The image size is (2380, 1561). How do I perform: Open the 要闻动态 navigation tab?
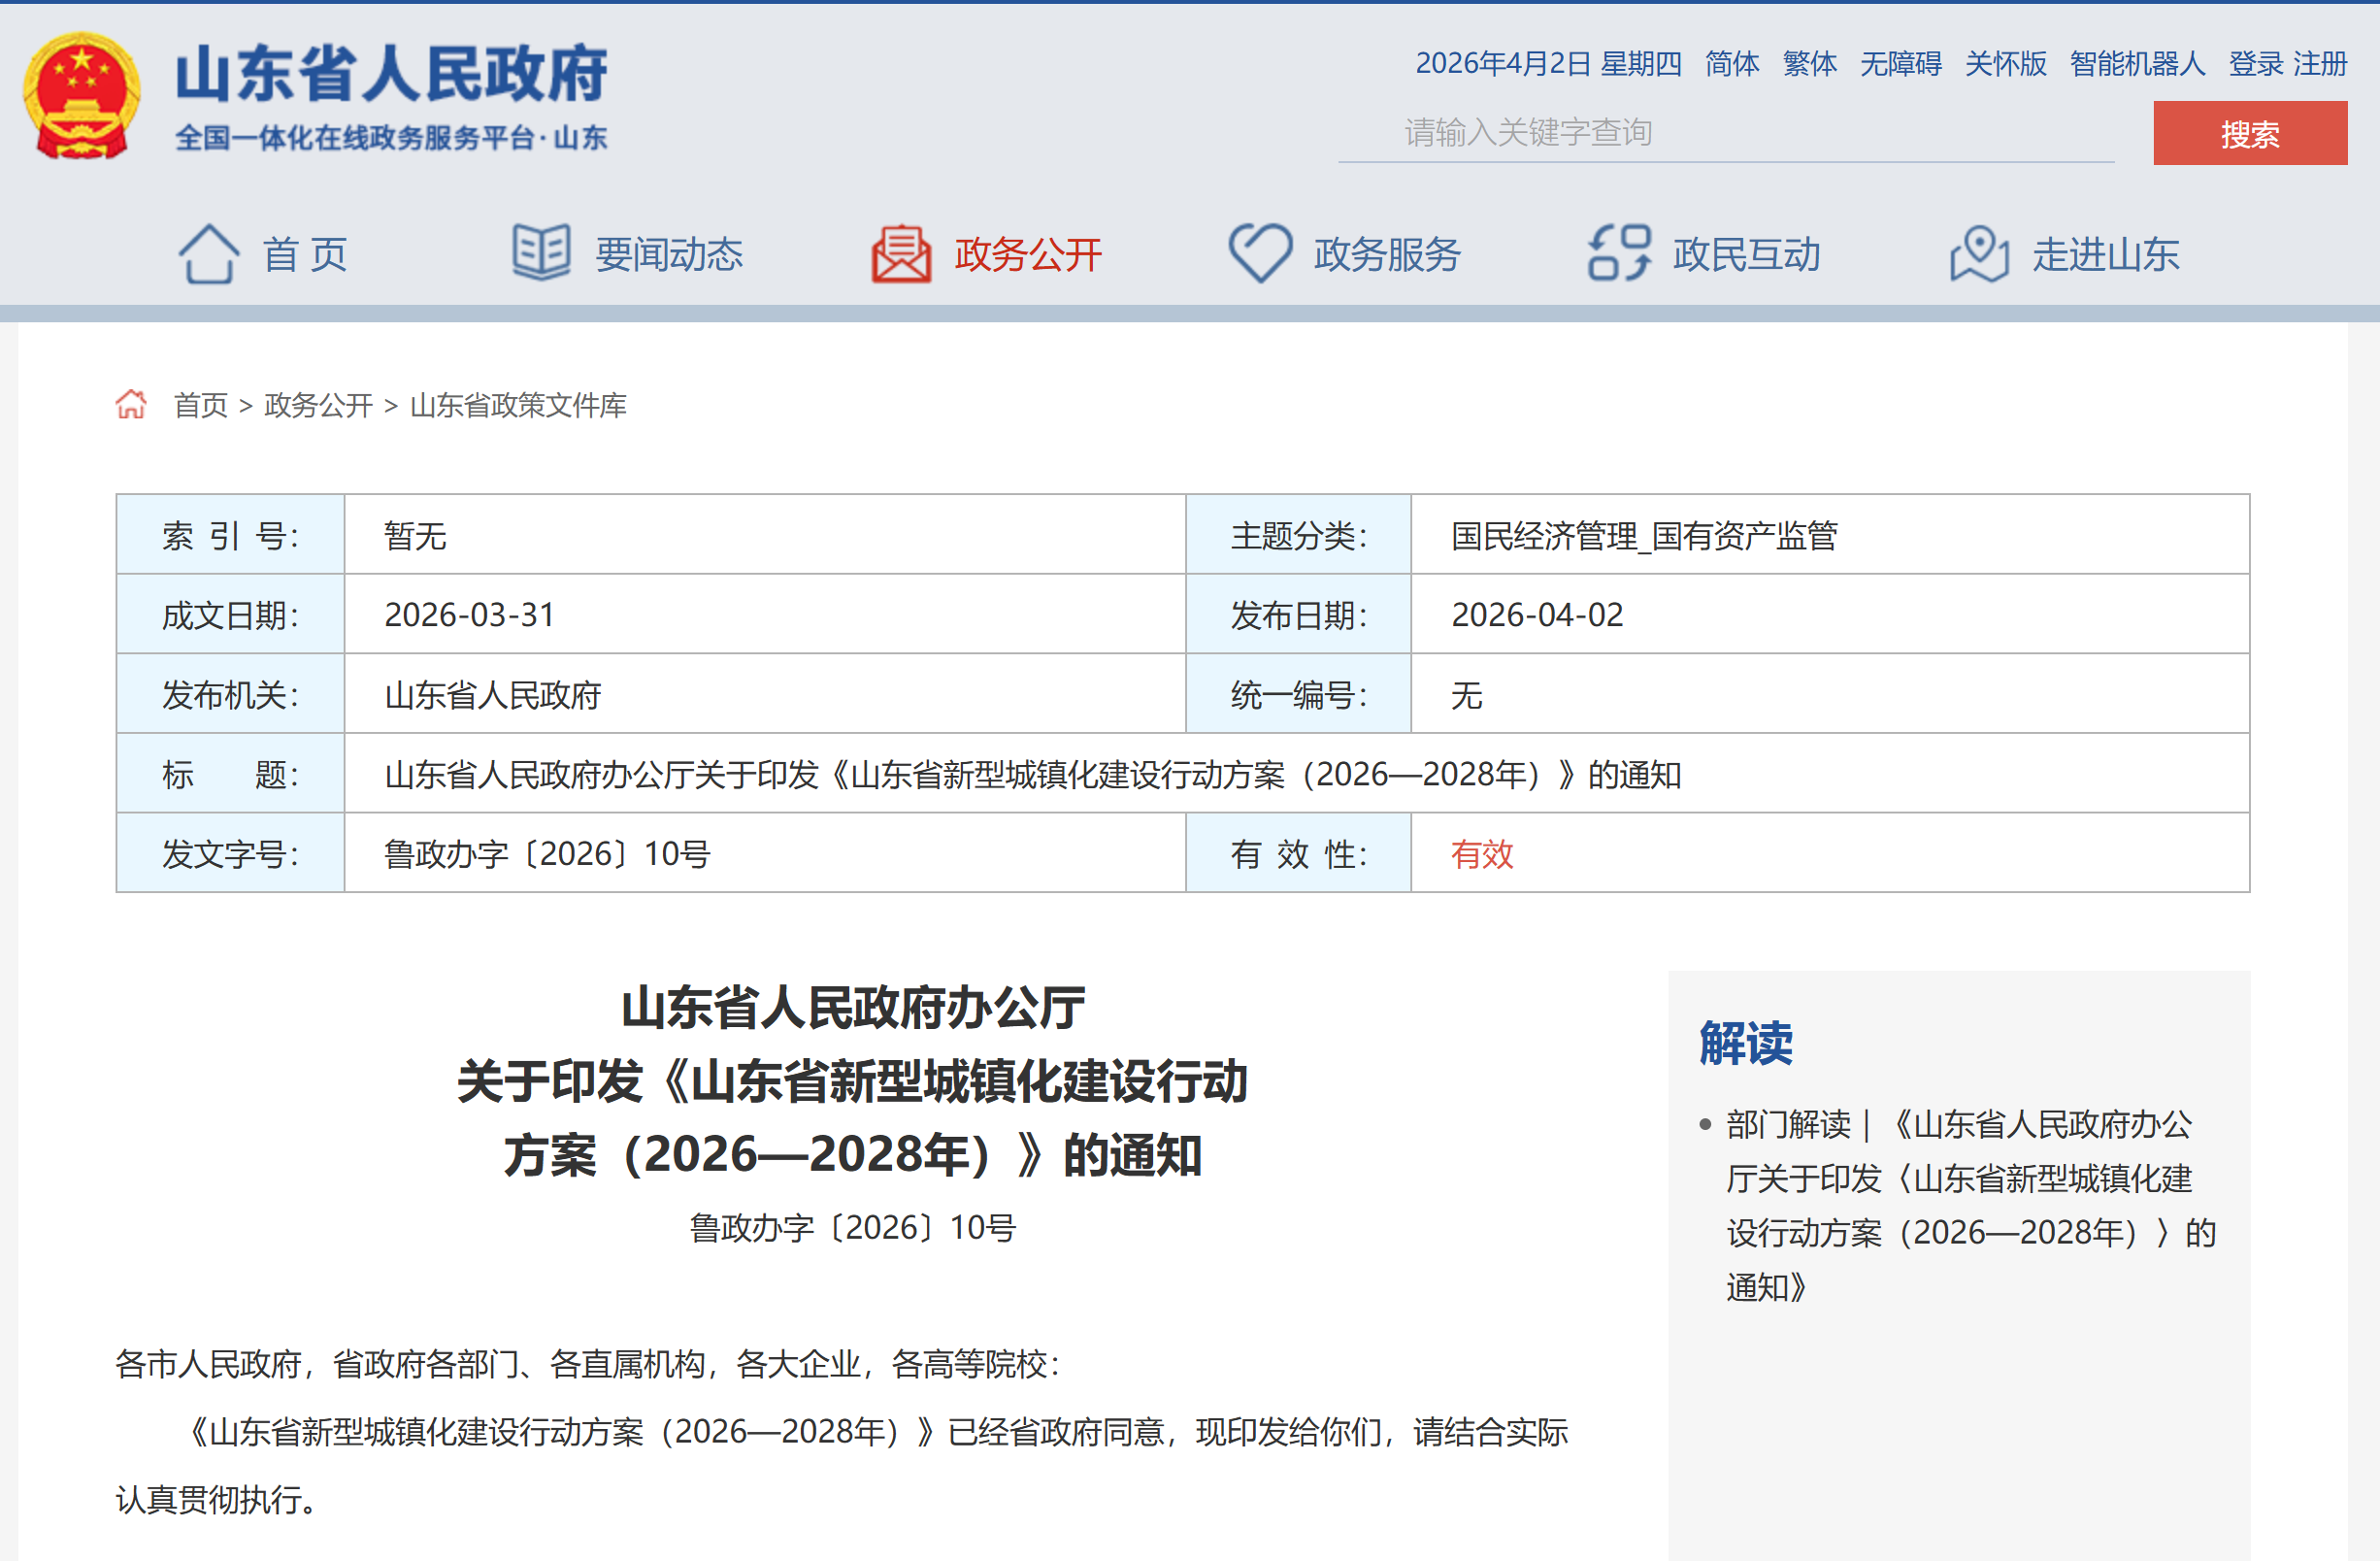[668, 255]
